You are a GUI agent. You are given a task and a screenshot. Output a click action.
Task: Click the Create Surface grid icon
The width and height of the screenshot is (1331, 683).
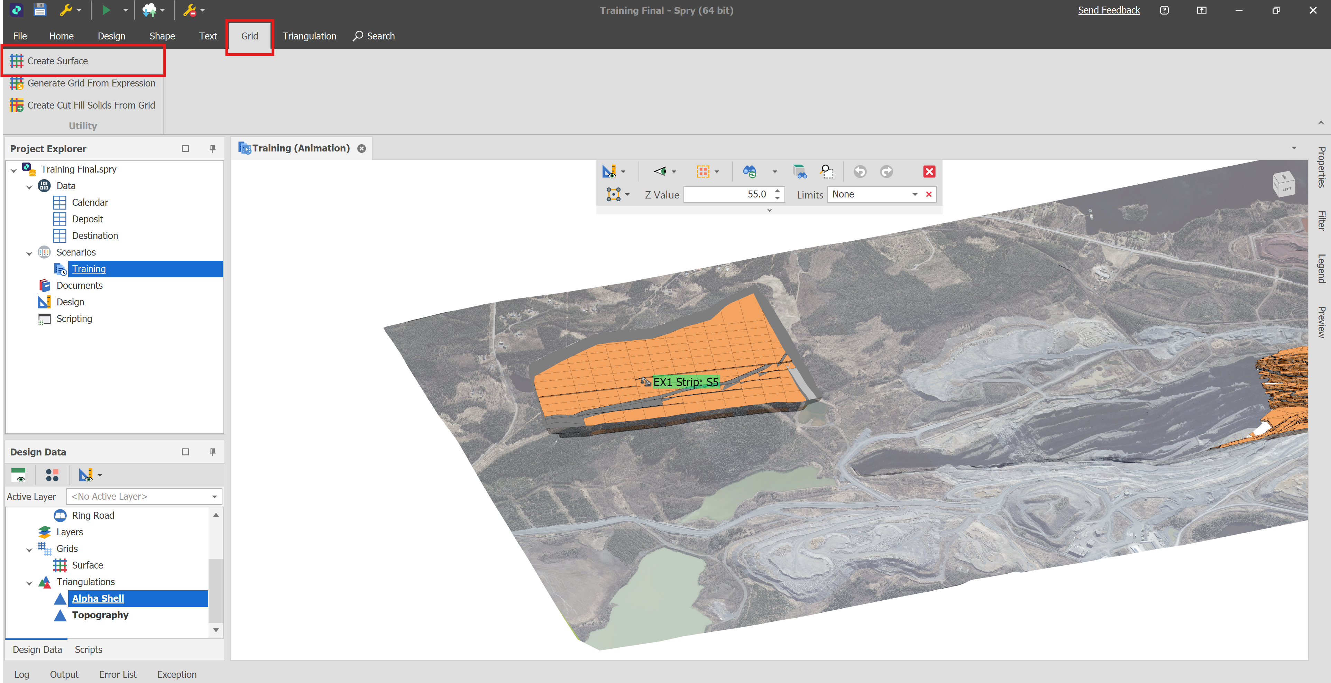pos(17,61)
